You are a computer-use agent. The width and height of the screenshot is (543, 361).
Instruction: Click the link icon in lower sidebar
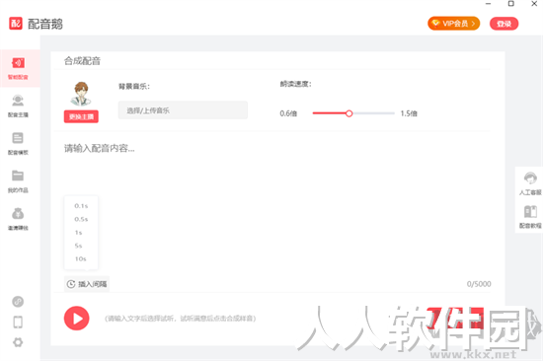click(x=18, y=302)
